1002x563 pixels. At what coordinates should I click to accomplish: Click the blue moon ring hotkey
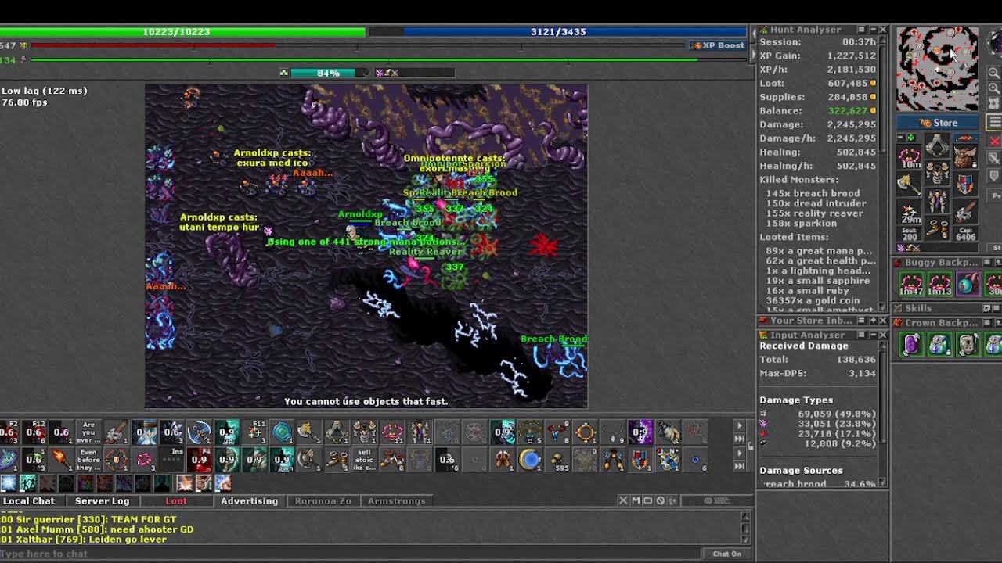(530, 458)
